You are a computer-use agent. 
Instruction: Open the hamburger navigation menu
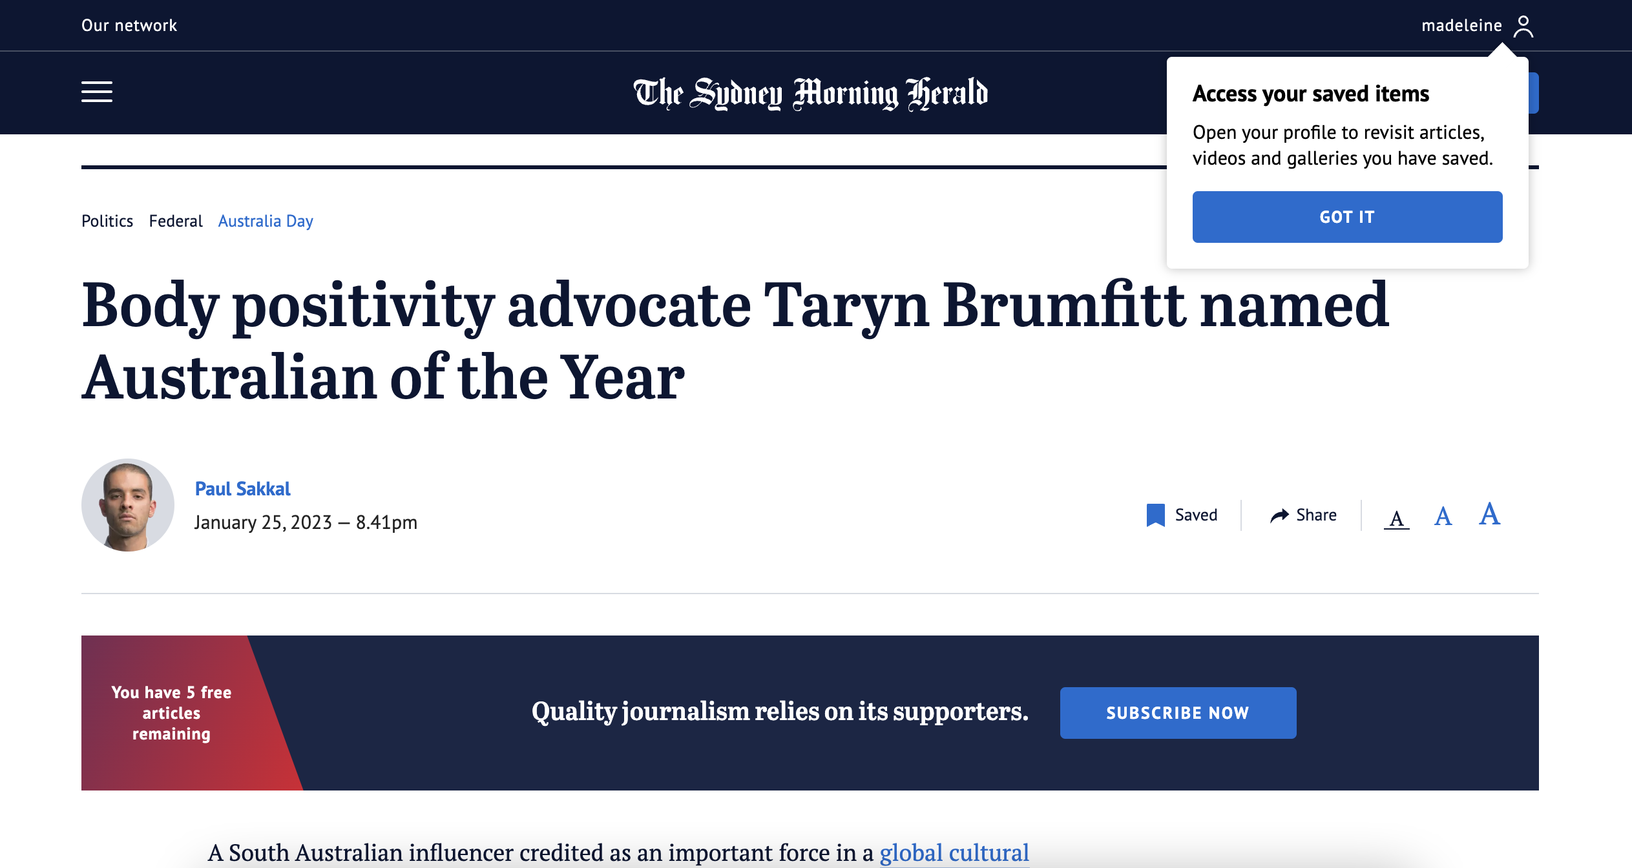coord(97,92)
